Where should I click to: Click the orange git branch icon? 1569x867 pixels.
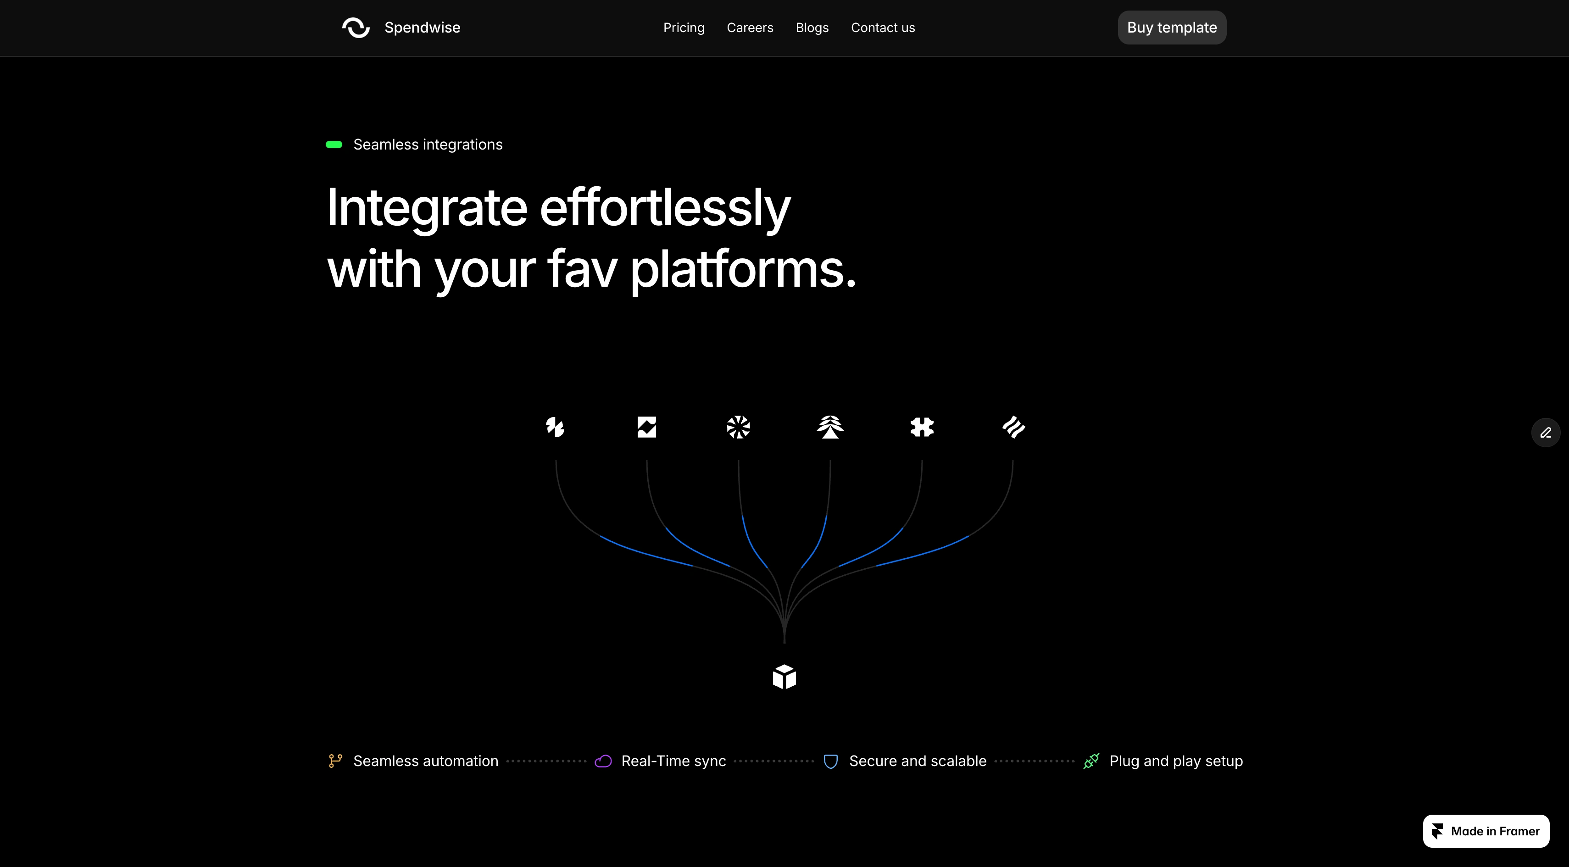tap(335, 761)
